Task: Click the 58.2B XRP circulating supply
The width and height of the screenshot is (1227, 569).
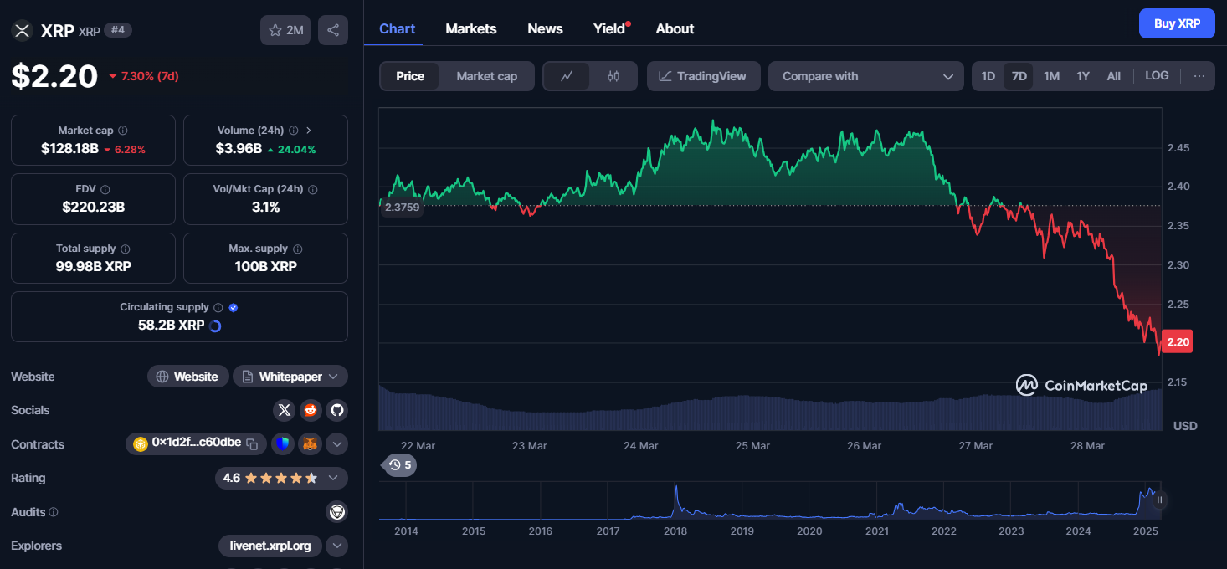Action: [171, 325]
